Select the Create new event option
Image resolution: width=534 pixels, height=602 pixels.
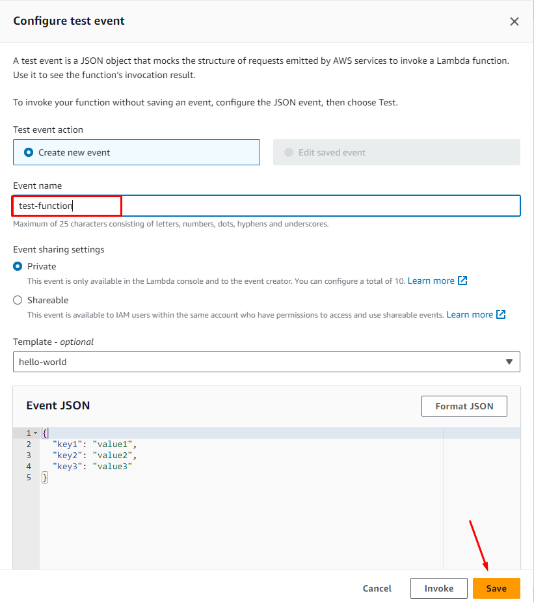coord(28,152)
